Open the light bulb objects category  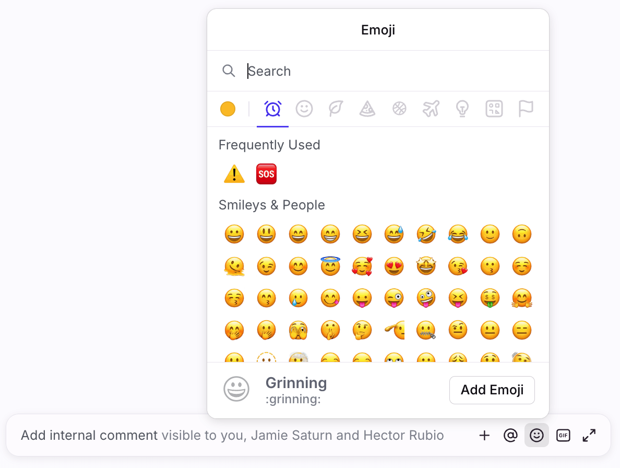pyautogui.click(x=462, y=109)
